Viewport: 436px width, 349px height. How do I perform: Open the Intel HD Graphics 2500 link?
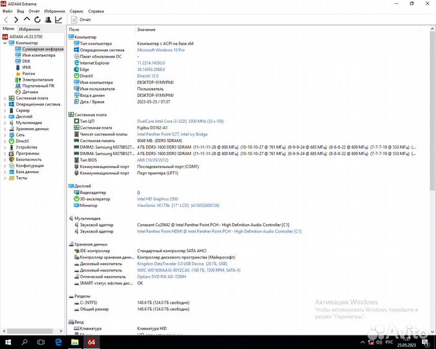tap(158, 199)
